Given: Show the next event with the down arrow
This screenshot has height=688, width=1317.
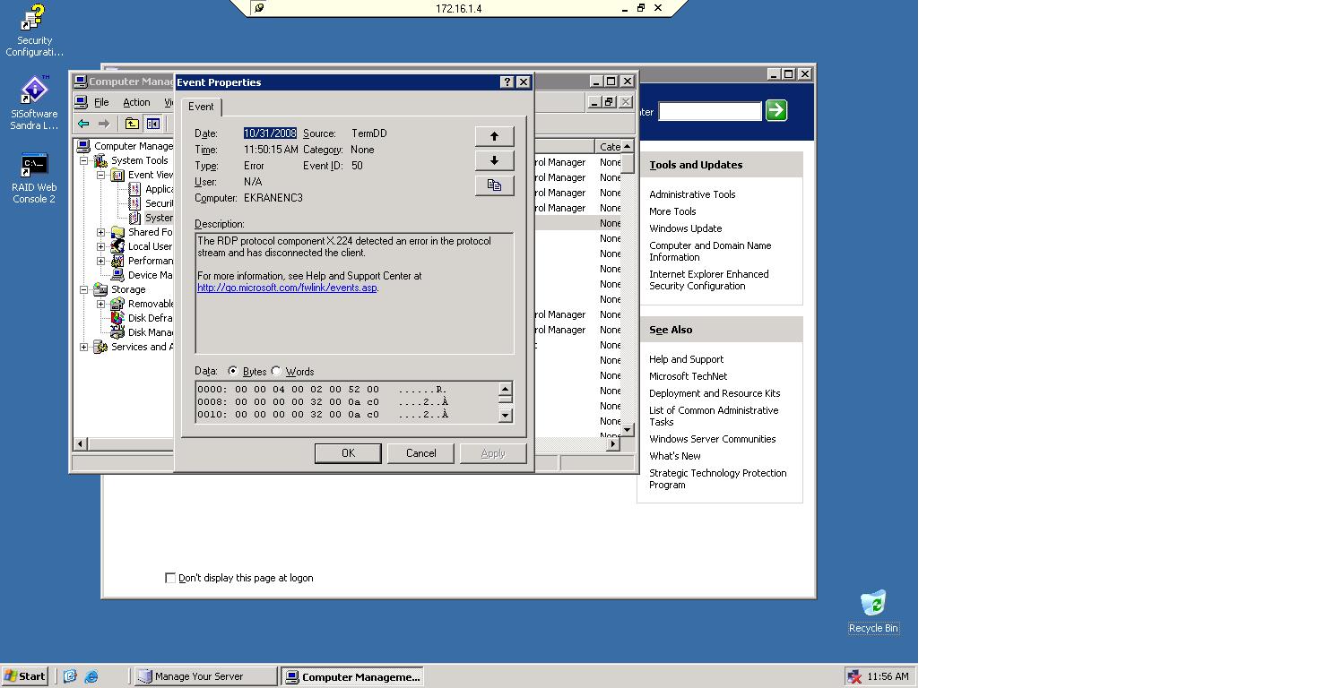Looking at the screenshot, I should click(x=494, y=160).
